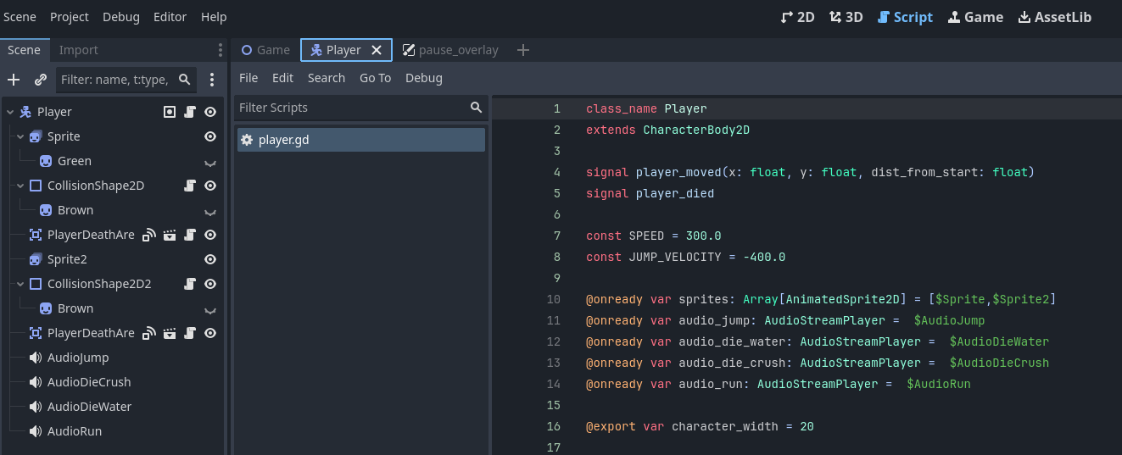Toggle visibility eye of Player node
This screenshot has width=1122, height=455.
tap(210, 112)
